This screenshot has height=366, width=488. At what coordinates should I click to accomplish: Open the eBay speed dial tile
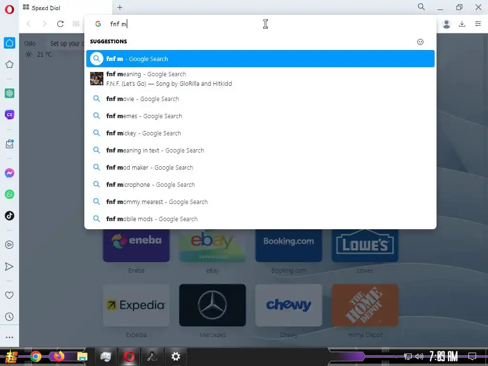click(213, 245)
